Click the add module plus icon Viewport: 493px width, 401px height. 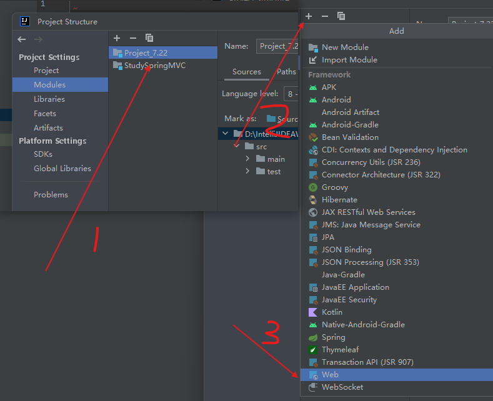coord(117,38)
